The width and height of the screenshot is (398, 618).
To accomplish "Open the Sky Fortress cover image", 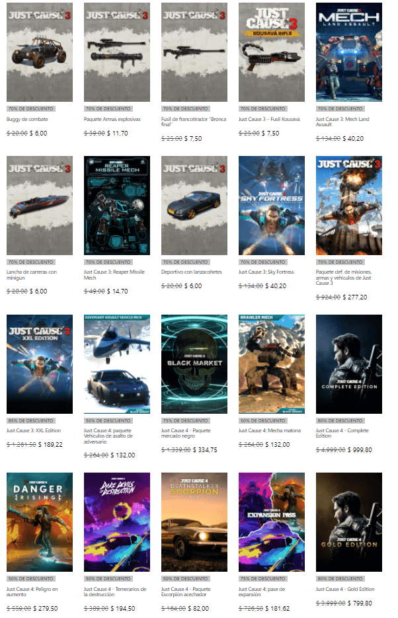I will tap(271, 206).
